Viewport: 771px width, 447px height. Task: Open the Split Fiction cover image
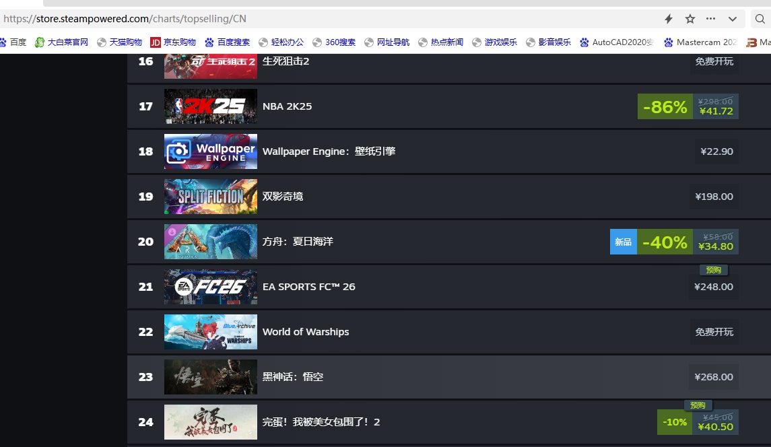point(211,197)
